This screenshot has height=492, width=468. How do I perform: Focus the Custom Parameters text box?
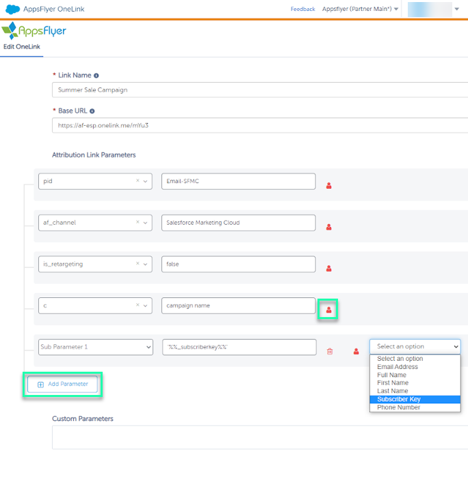point(260,437)
